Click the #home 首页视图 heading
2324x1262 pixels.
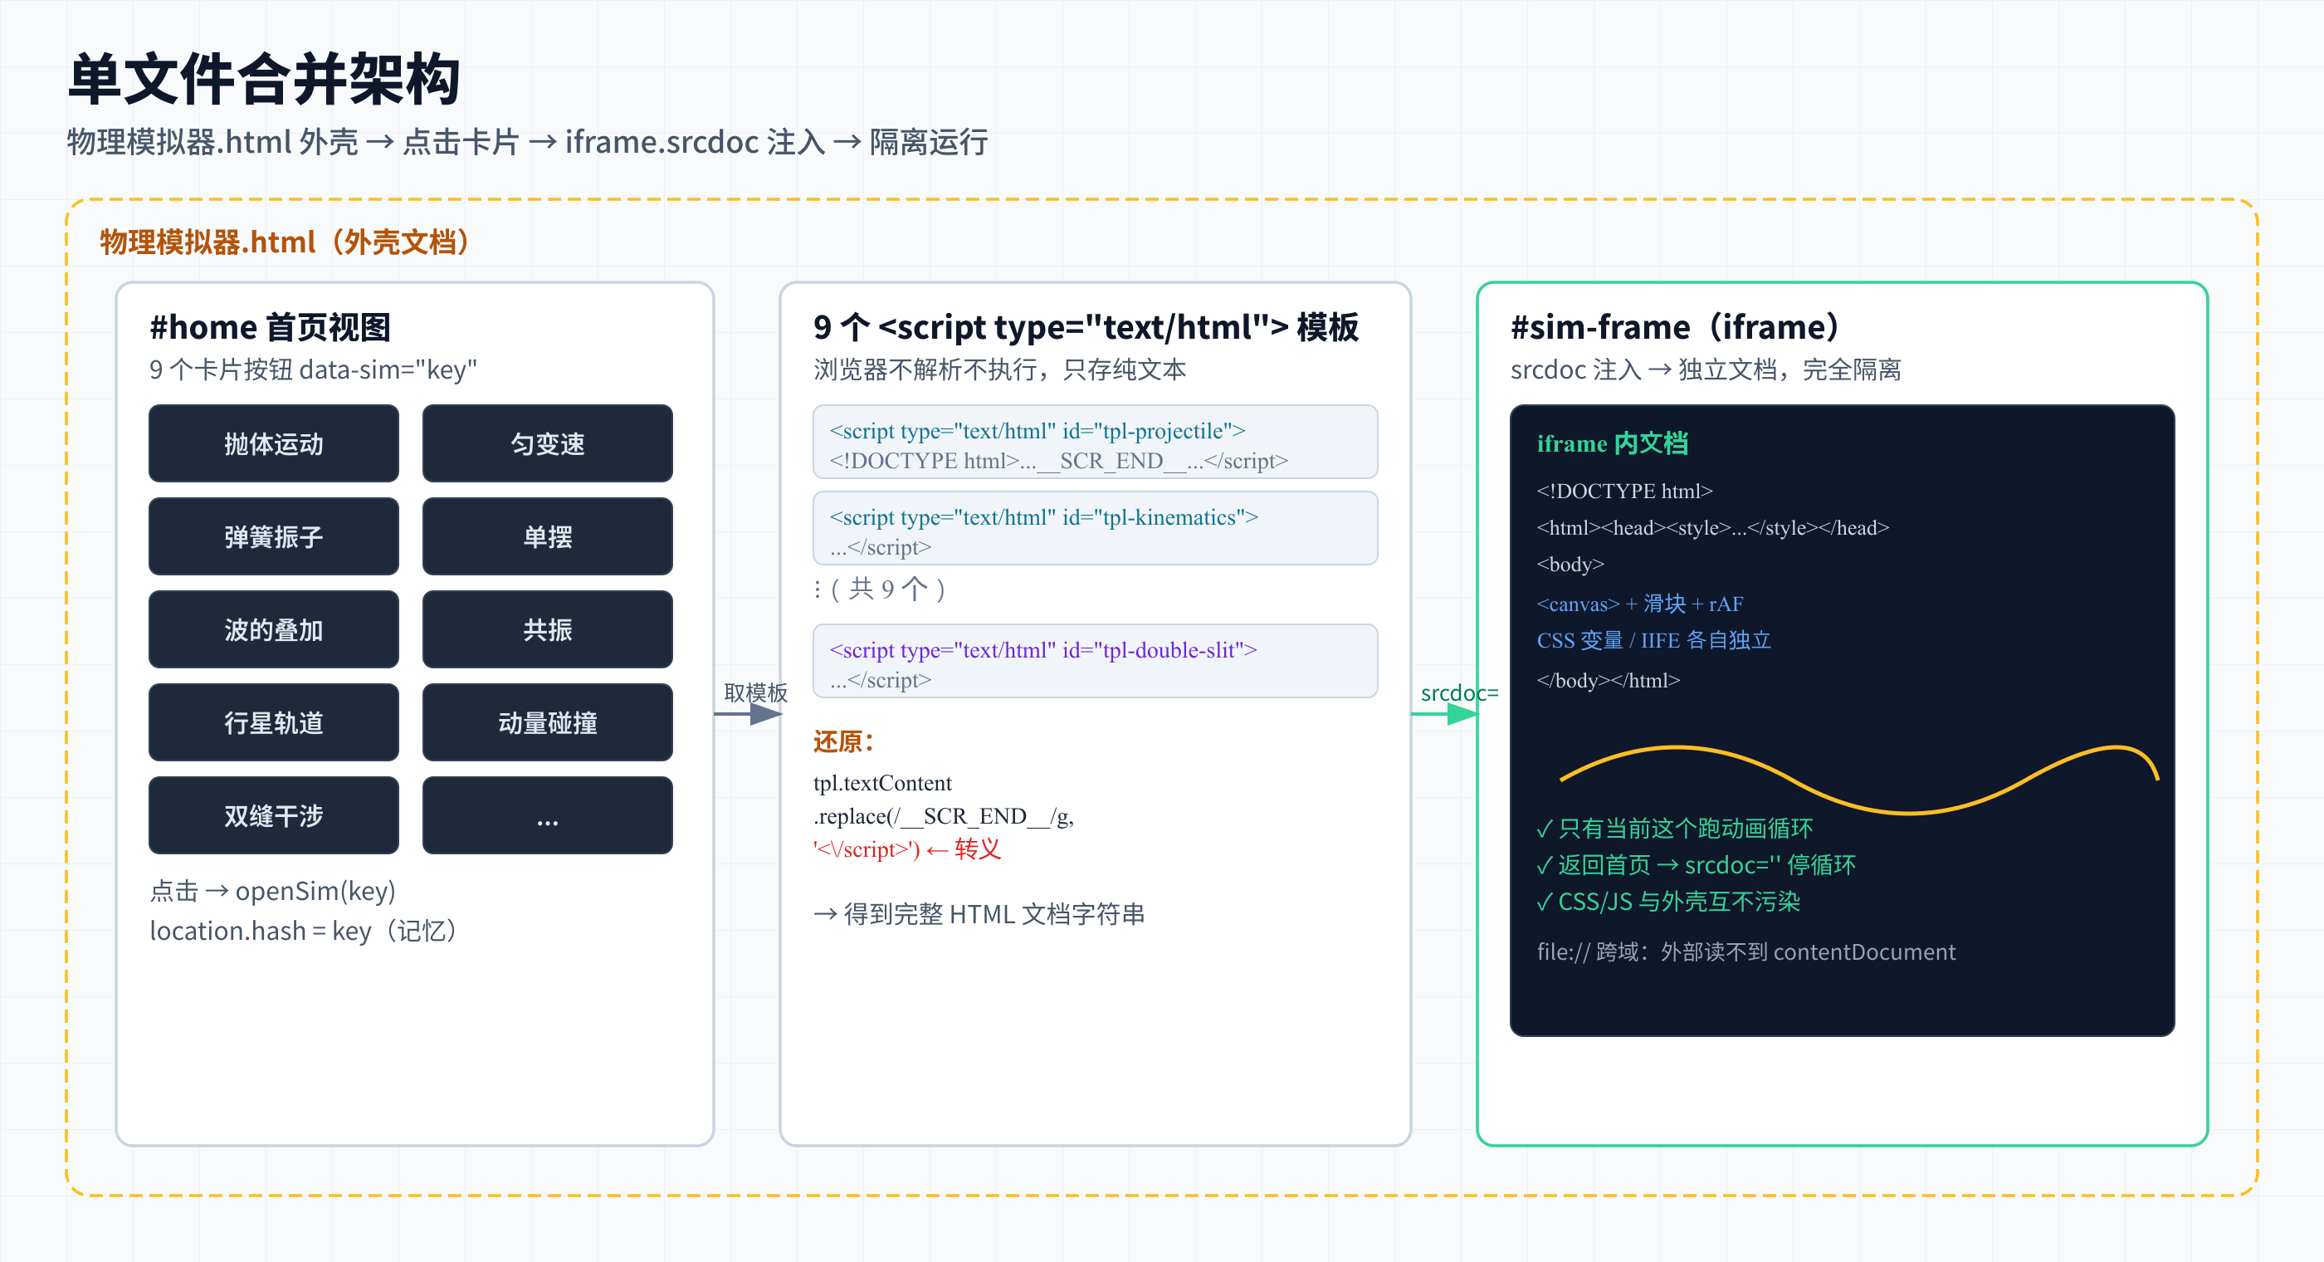coord(270,327)
